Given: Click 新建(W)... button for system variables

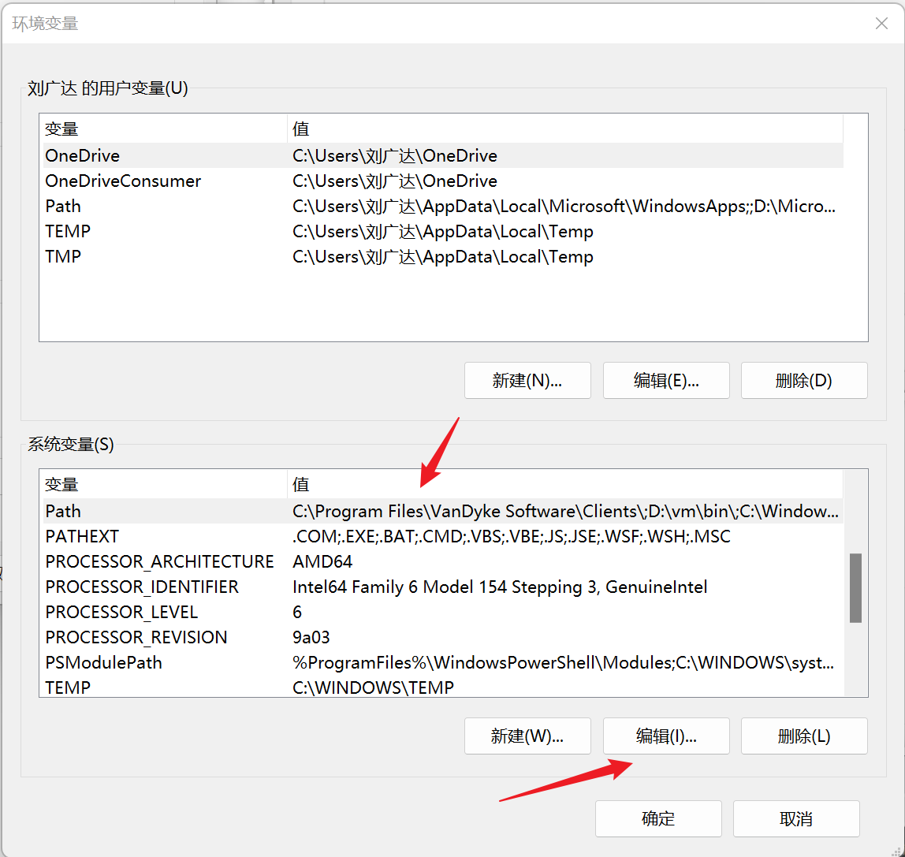Looking at the screenshot, I should click(x=527, y=736).
